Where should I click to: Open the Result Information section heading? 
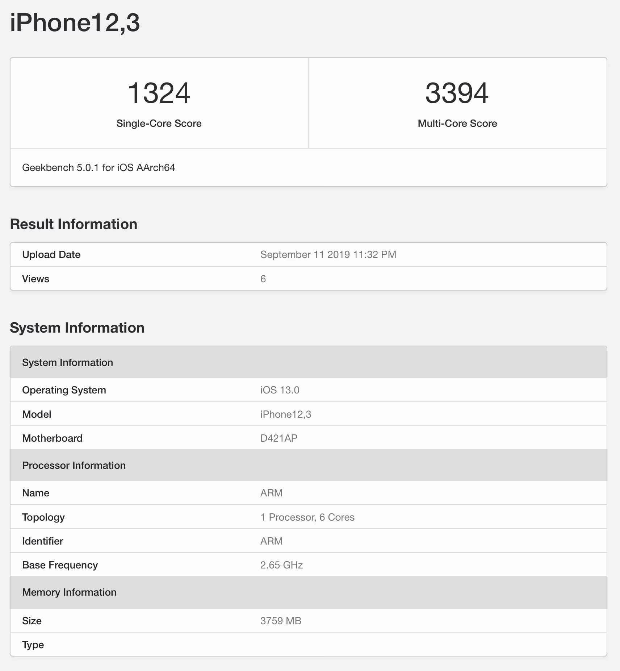coord(73,224)
